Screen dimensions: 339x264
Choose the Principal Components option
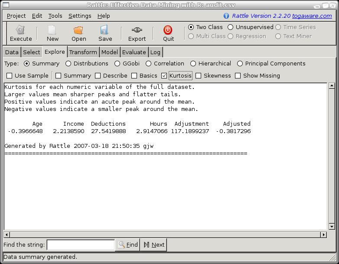click(240, 64)
